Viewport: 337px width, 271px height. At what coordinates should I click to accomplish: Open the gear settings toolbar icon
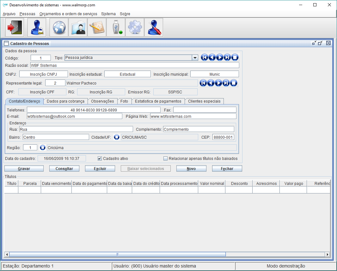point(135,28)
